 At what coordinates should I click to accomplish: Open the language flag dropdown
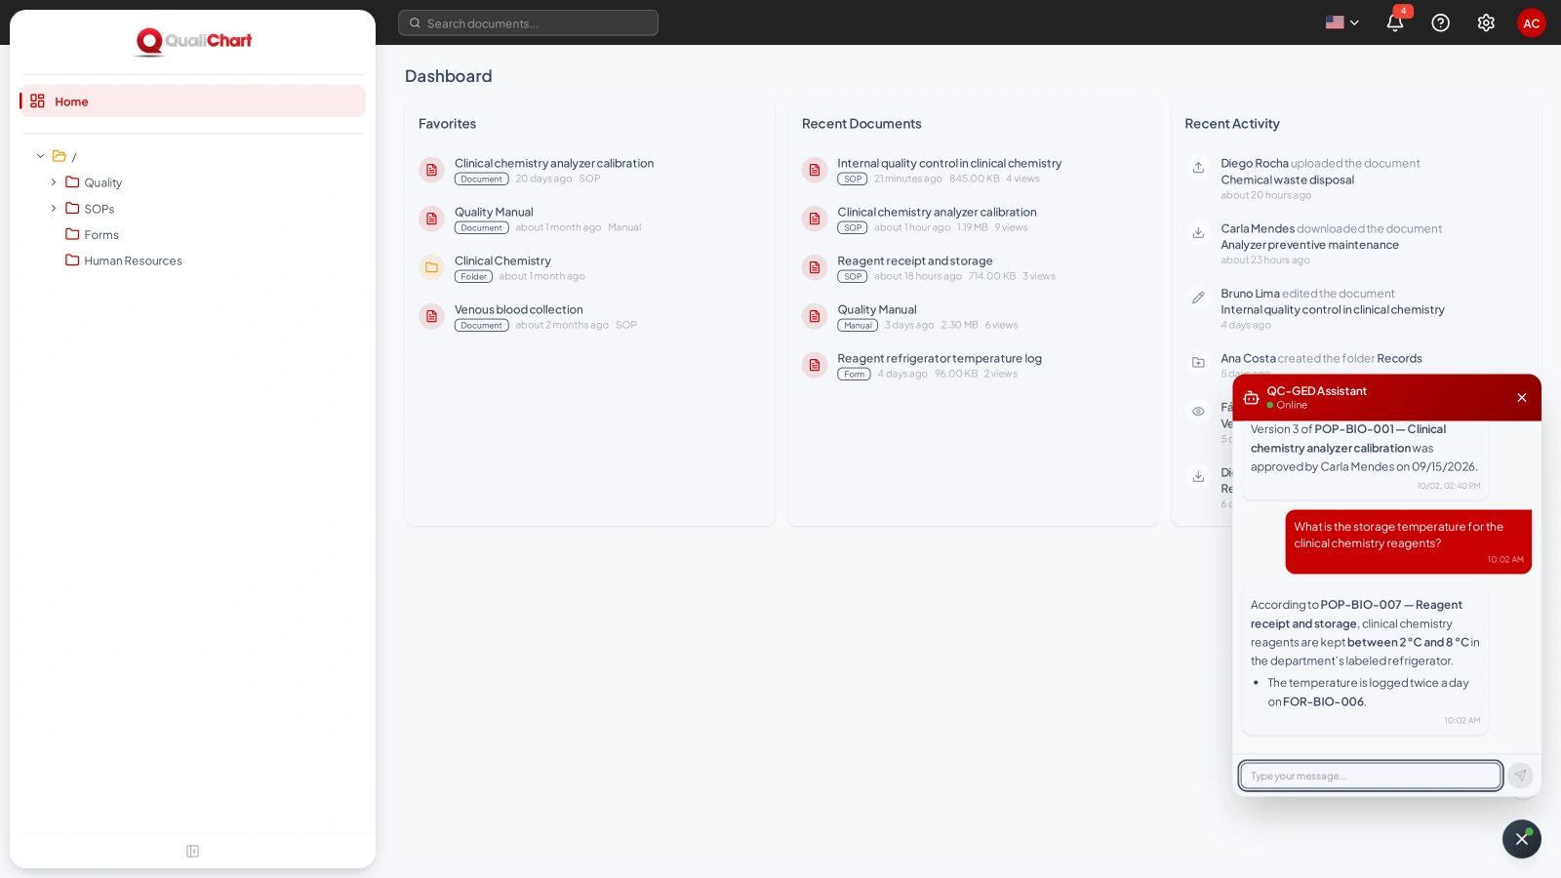(x=1342, y=22)
